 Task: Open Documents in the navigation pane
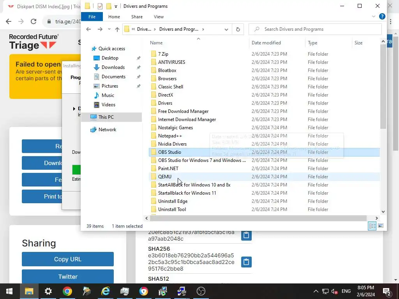(113, 77)
